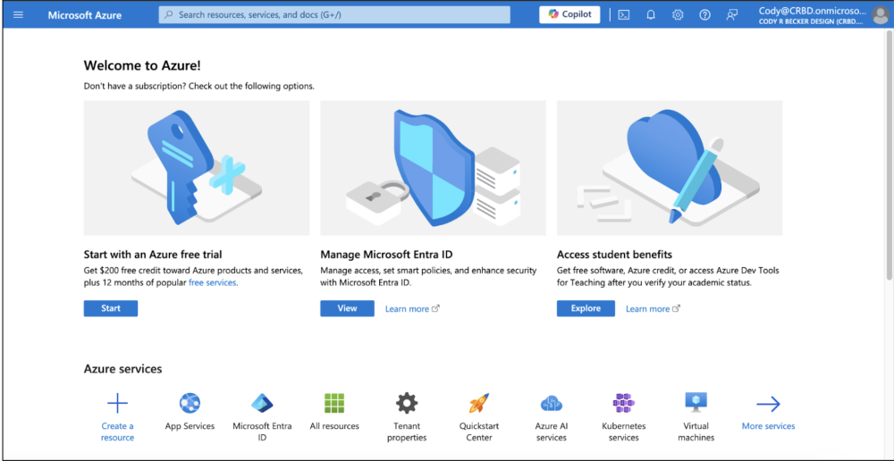The width and height of the screenshot is (894, 461).
Task: Open Learn more link for student benefits
Action: coord(653,309)
